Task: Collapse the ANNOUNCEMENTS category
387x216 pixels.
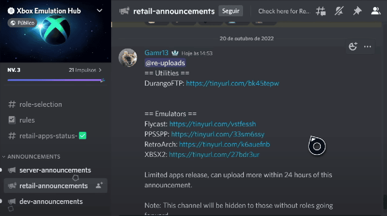Action: tap(33, 156)
